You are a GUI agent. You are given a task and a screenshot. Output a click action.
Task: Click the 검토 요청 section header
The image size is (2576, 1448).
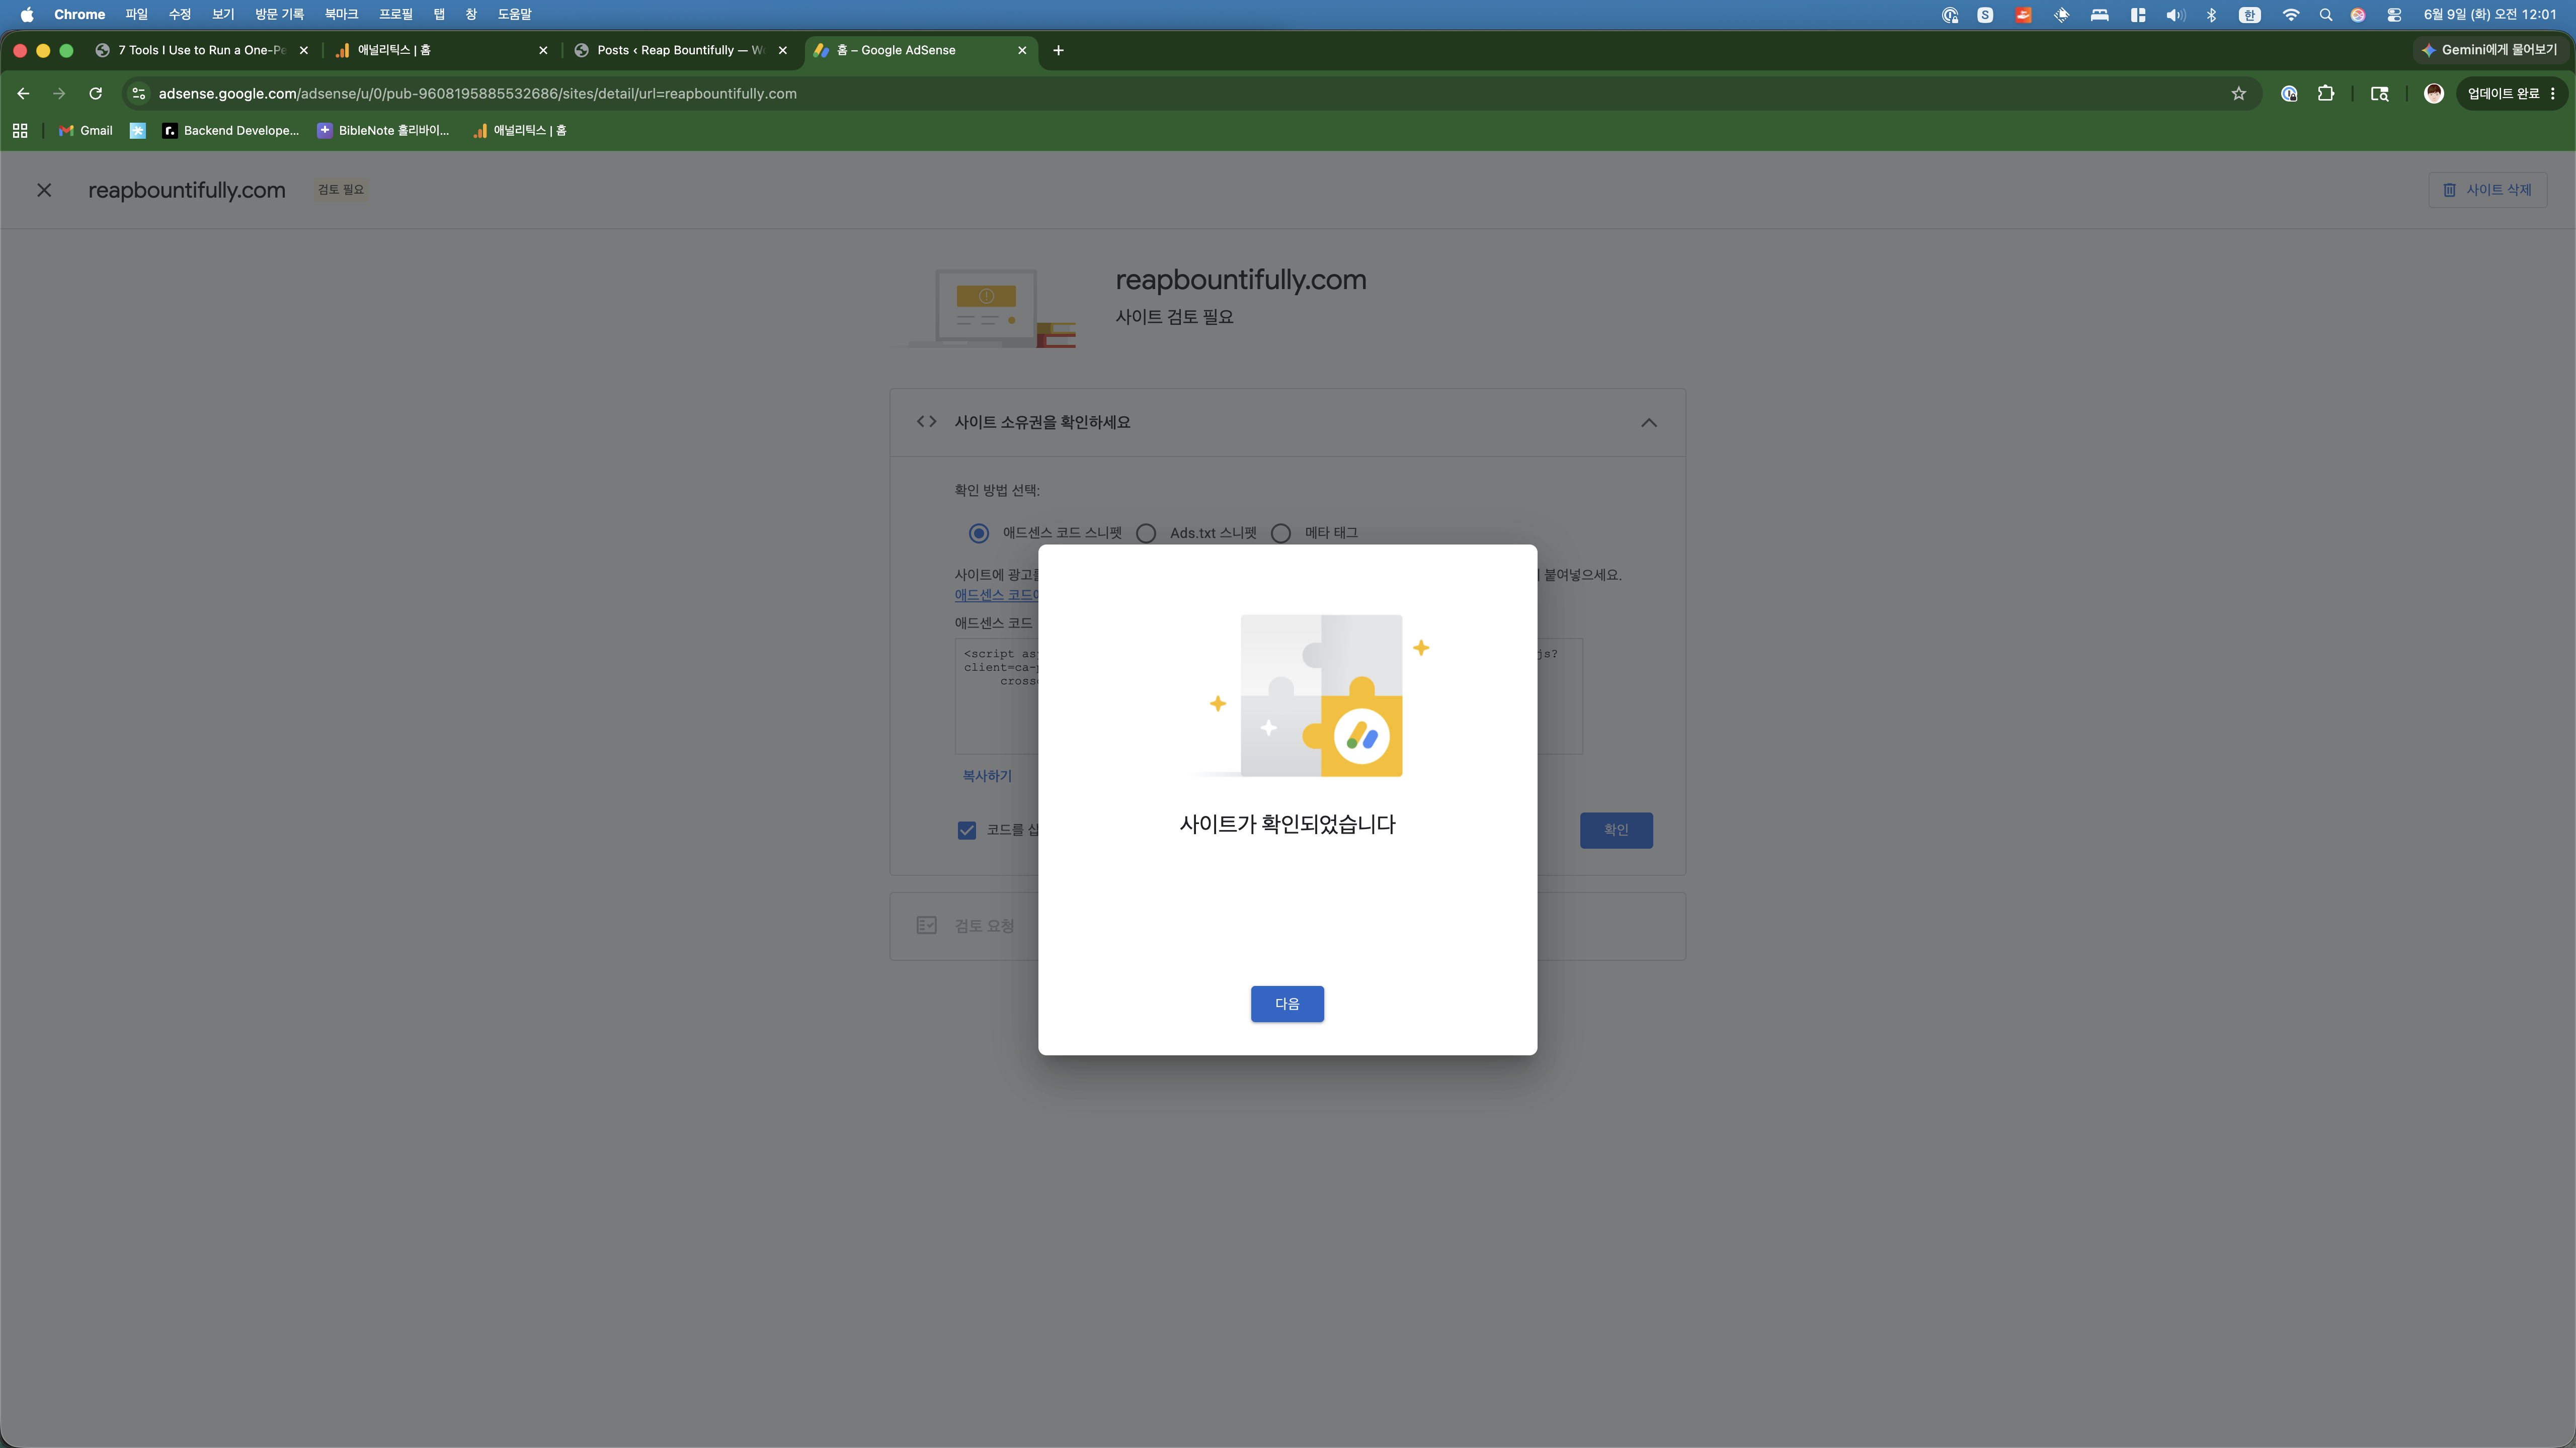tap(1287, 925)
